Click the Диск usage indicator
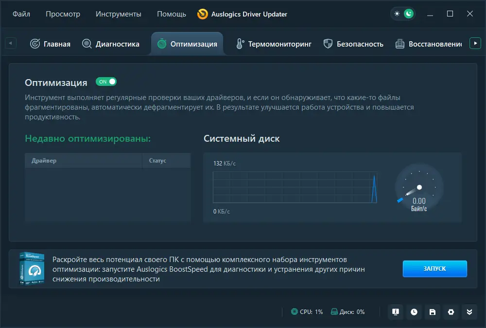 coord(348,312)
